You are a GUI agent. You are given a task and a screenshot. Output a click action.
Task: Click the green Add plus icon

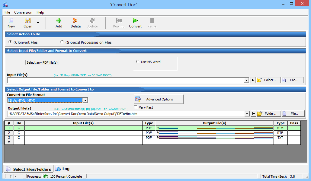(x=59, y=21)
